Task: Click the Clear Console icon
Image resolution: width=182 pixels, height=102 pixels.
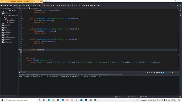Action: tap(155, 73)
